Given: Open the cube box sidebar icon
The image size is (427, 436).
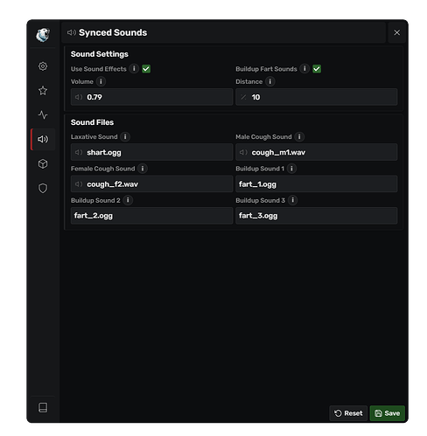Looking at the screenshot, I should 43,163.
